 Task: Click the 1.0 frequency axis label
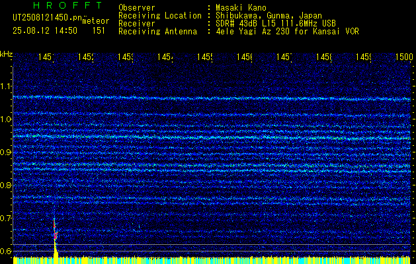coord(6,119)
